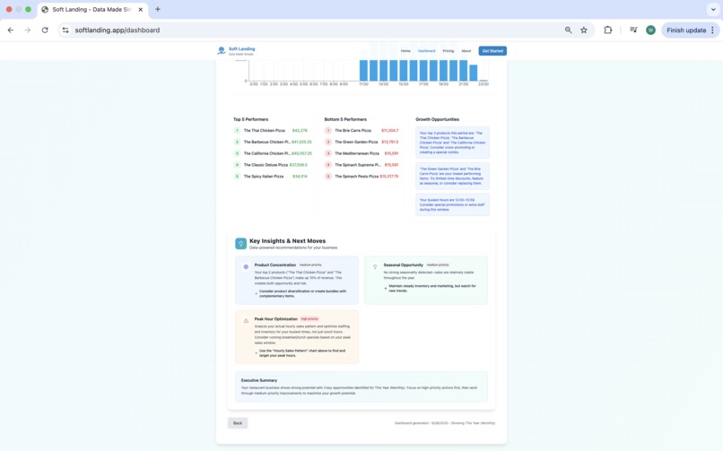Click The Spinach Supreme Pizza row
This screenshot has height=451, width=723.
point(361,164)
